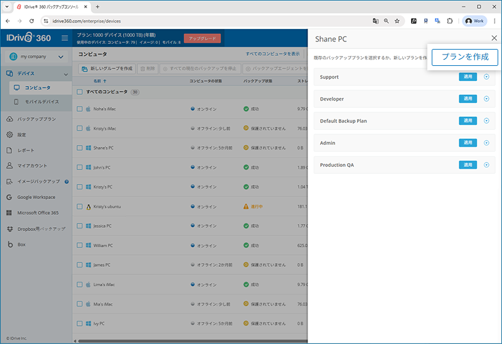Check the box next to Noha's iMac
The image size is (502, 344).
click(x=80, y=109)
